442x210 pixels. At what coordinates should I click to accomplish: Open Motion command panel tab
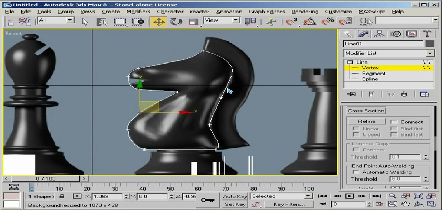click(396, 34)
